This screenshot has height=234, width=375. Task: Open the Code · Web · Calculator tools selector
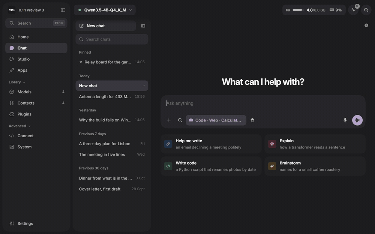[216, 120]
